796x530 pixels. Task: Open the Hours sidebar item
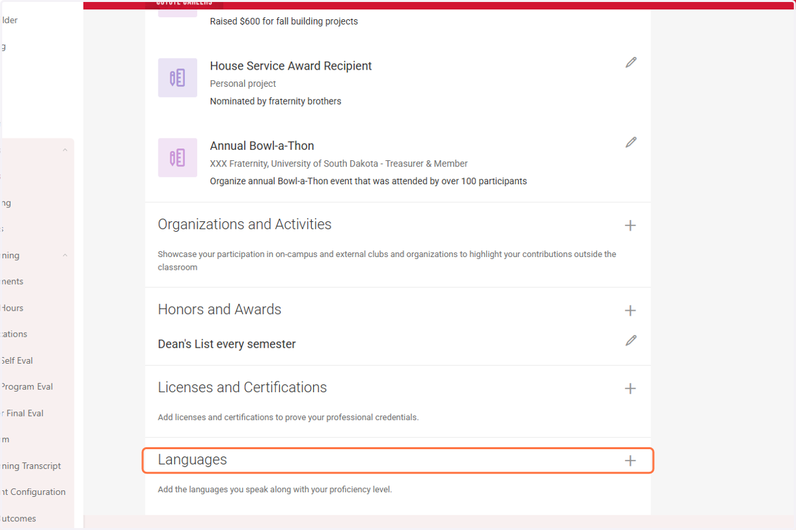tap(12, 308)
